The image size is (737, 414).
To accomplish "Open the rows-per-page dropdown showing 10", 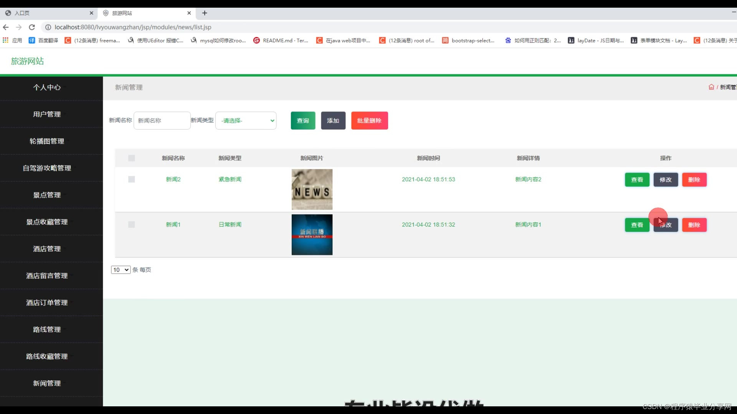I will [x=121, y=270].
